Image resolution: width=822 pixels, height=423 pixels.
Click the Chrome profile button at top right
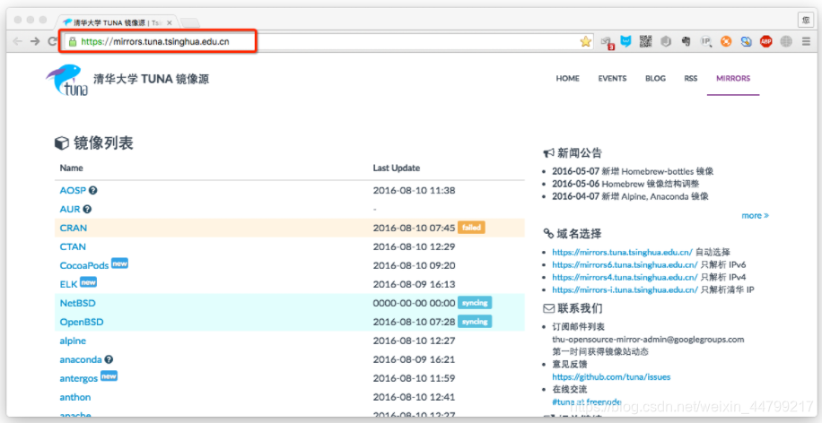(806, 20)
